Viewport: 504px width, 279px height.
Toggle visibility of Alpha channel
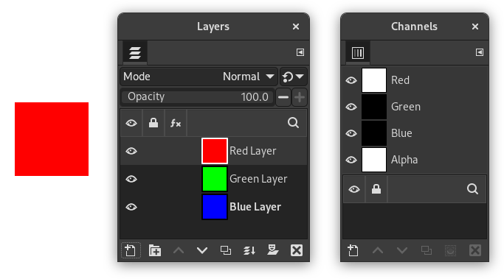pos(351,160)
